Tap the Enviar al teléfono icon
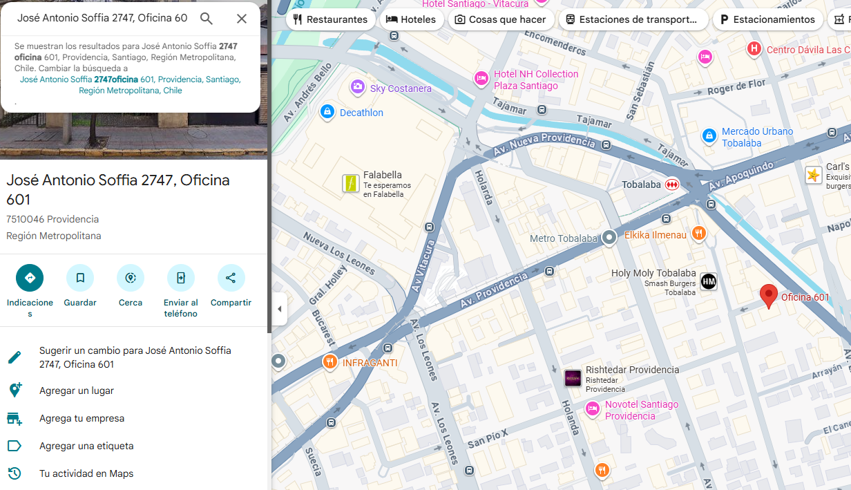Image resolution: width=851 pixels, height=490 pixels. [x=181, y=278]
